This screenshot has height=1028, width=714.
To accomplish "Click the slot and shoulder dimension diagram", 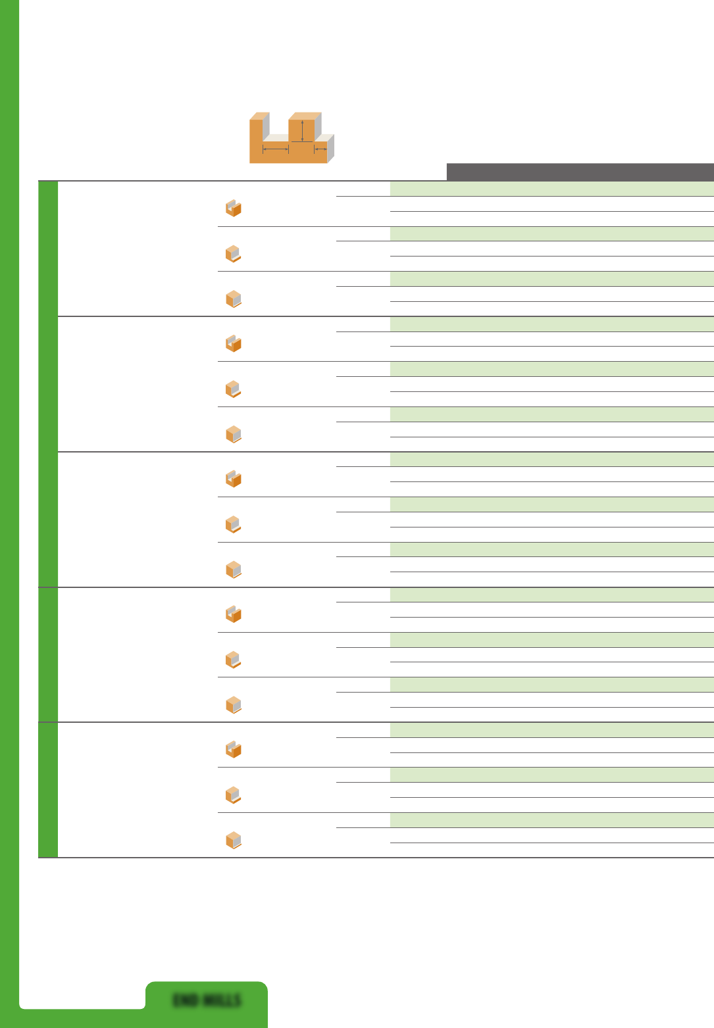I will [x=292, y=137].
